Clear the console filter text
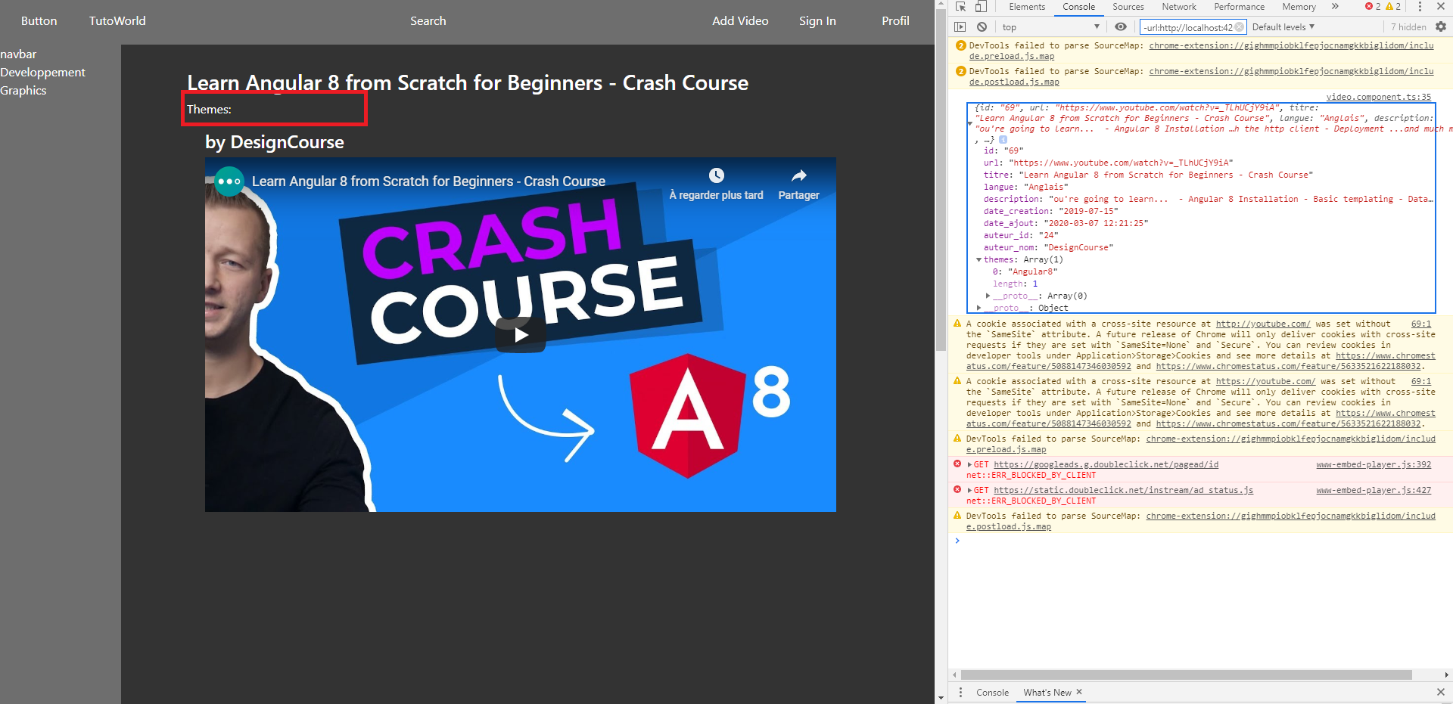This screenshot has height=704, width=1453. pyautogui.click(x=1239, y=27)
